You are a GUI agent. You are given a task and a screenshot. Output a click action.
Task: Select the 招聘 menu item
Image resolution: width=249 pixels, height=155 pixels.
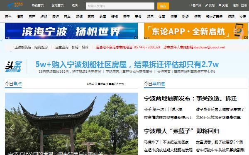coord(231,17)
